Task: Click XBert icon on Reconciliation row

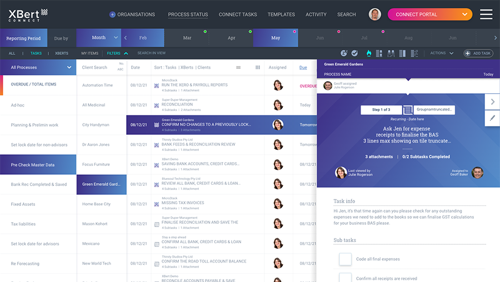Action: (x=157, y=105)
